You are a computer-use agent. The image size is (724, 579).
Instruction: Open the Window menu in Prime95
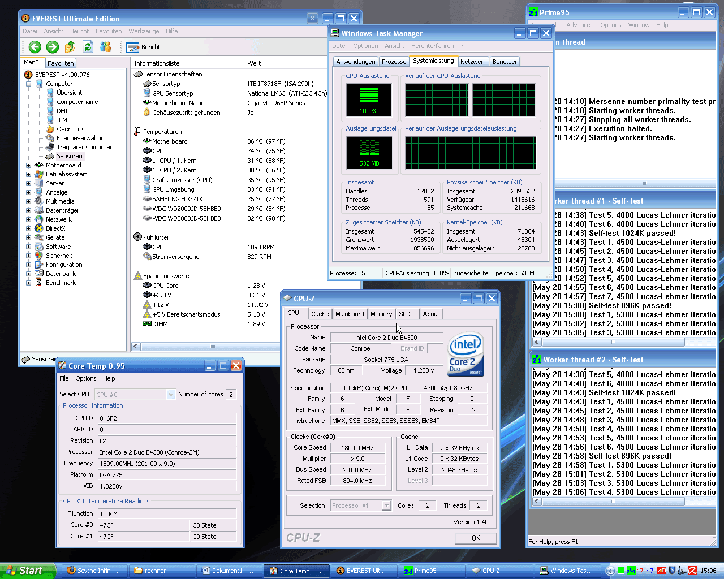(x=639, y=25)
